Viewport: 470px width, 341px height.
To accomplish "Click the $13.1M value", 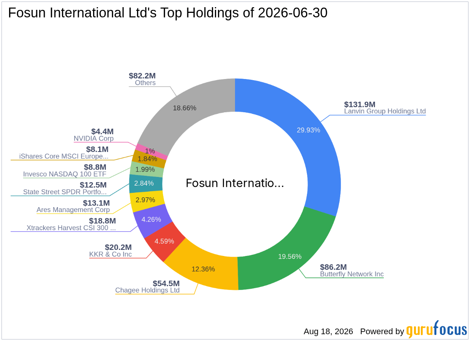I will (x=96, y=203).
